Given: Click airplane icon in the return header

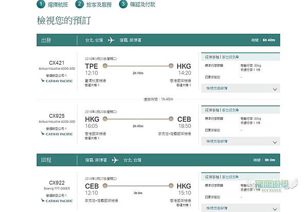Looking at the screenshot, I should (x=115, y=160).
